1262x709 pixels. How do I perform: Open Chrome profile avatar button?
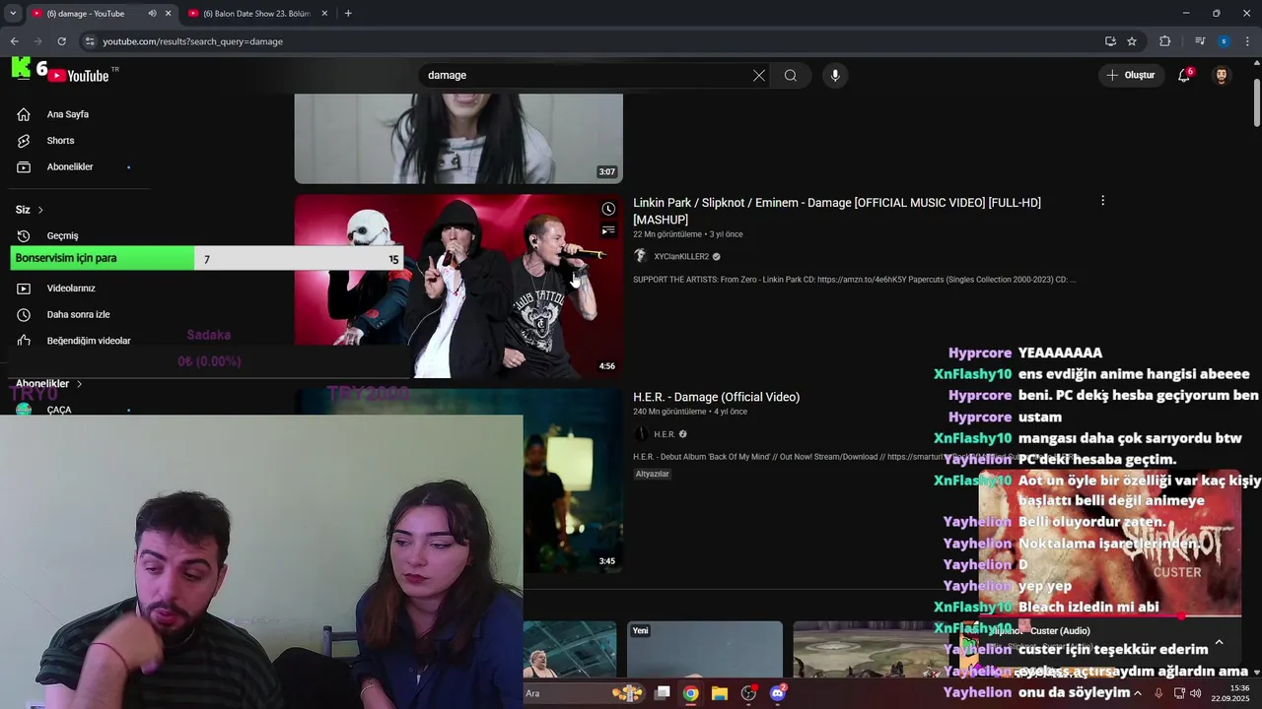[x=1224, y=41]
